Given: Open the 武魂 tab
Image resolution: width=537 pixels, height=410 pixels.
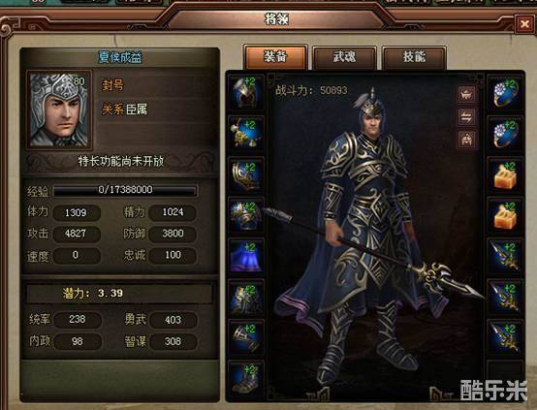Looking at the screenshot, I should [x=344, y=57].
